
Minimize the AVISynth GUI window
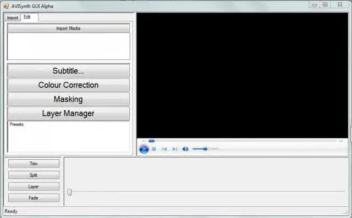point(315,5)
